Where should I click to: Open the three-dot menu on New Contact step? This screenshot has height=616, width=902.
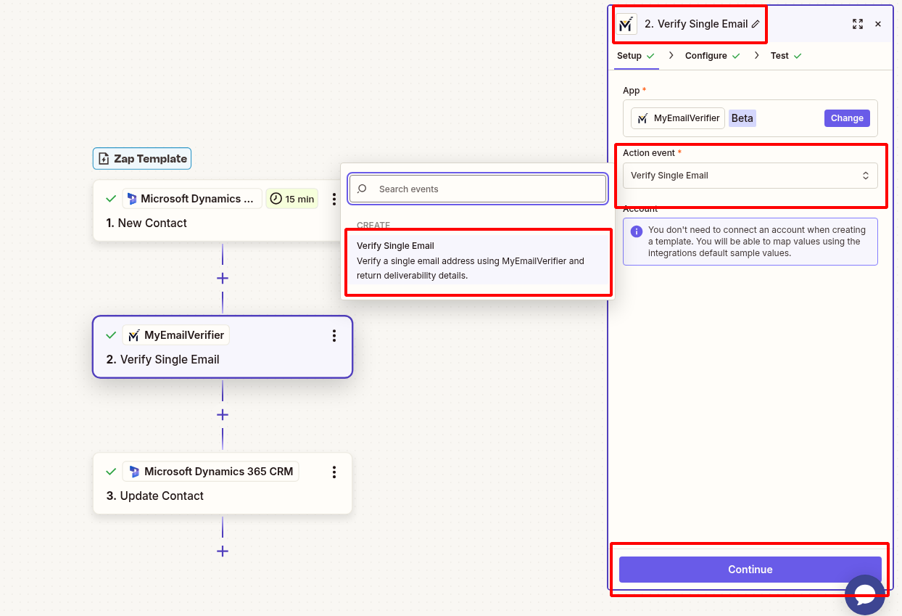(x=334, y=198)
